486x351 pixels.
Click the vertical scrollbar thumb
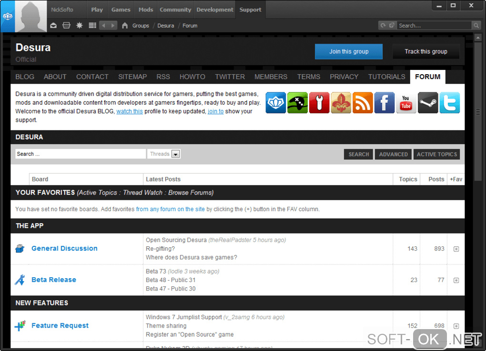[x=477, y=111]
